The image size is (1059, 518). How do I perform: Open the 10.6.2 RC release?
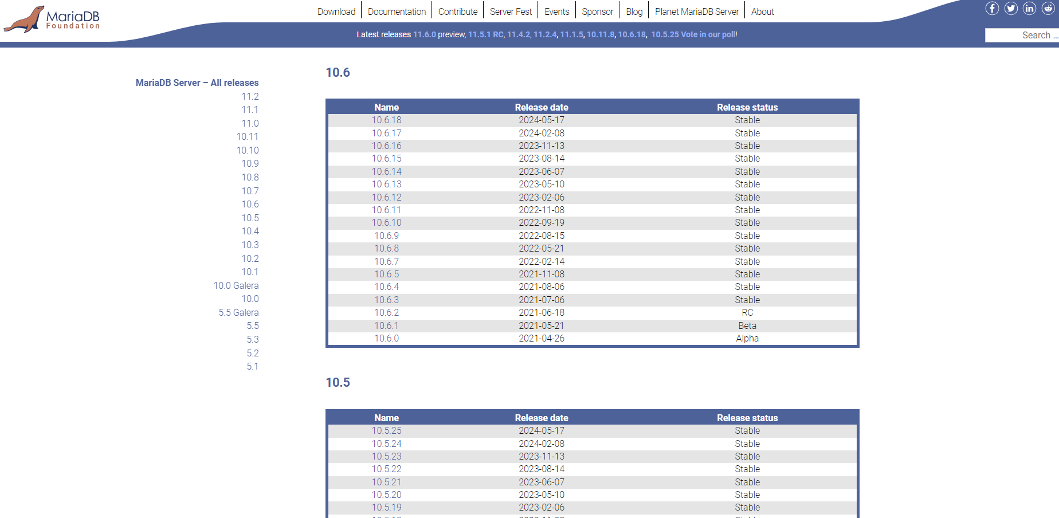[387, 312]
